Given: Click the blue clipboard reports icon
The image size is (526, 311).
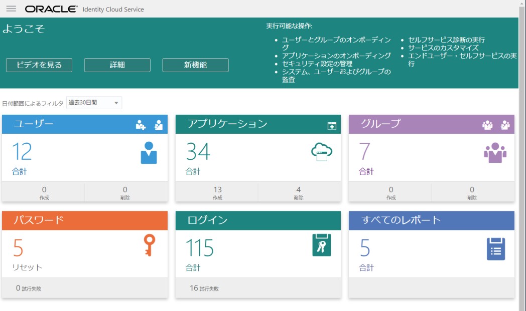Looking at the screenshot, I should click(496, 249).
